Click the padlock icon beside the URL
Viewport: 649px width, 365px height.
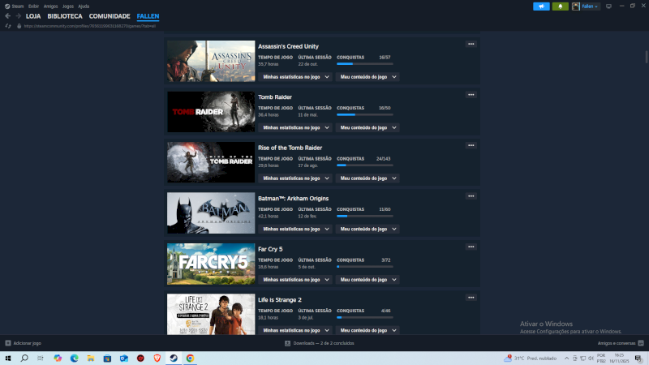point(19,26)
